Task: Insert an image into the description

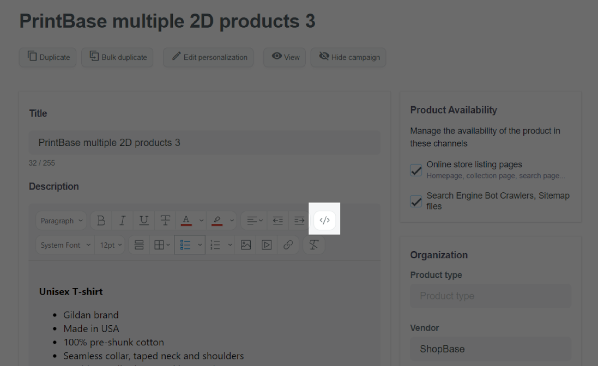Action: pyautogui.click(x=246, y=245)
